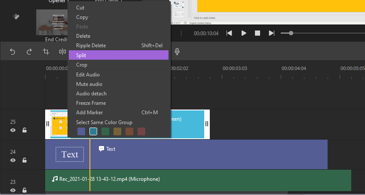This screenshot has width=365, height=195.
Task: Choose Cut from context menu
Action: click(x=119, y=8)
